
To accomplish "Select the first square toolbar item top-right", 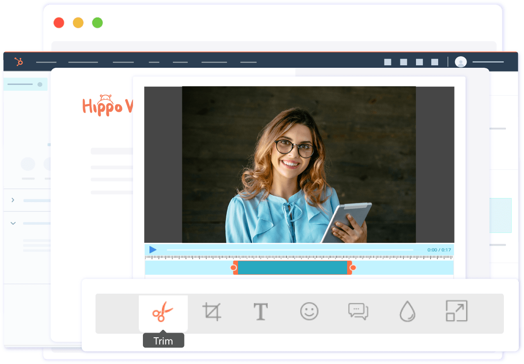I will [387, 62].
